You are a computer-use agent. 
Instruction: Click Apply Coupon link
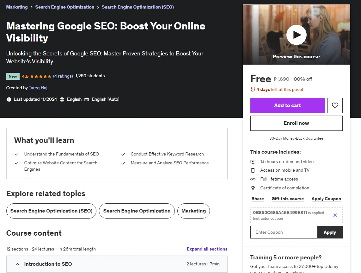tap(326, 199)
